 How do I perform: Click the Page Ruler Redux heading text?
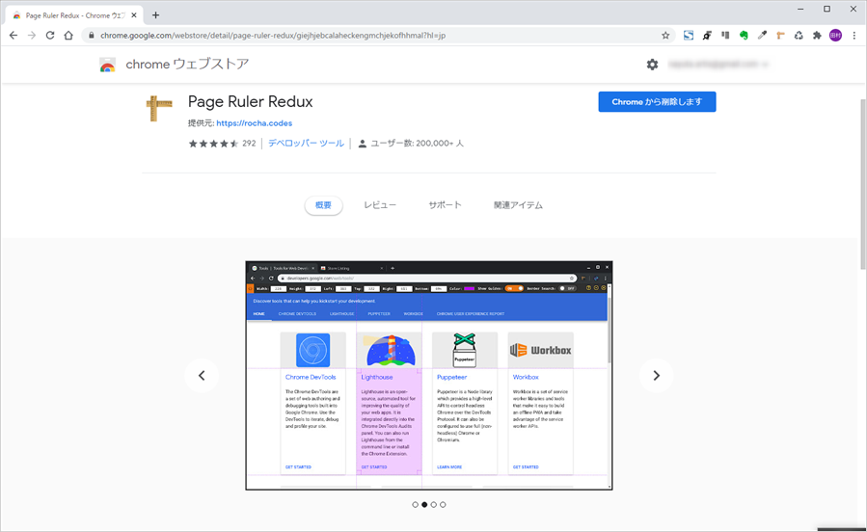[x=251, y=101]
